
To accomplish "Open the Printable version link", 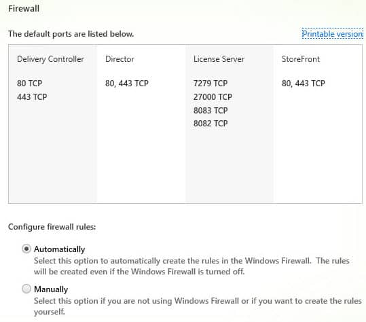I will pyautogui.click(x=333, y=34).
